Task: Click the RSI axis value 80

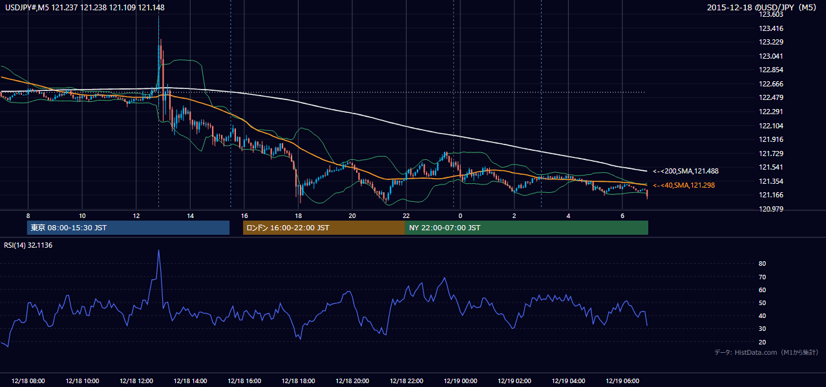Action: (763, 264)
